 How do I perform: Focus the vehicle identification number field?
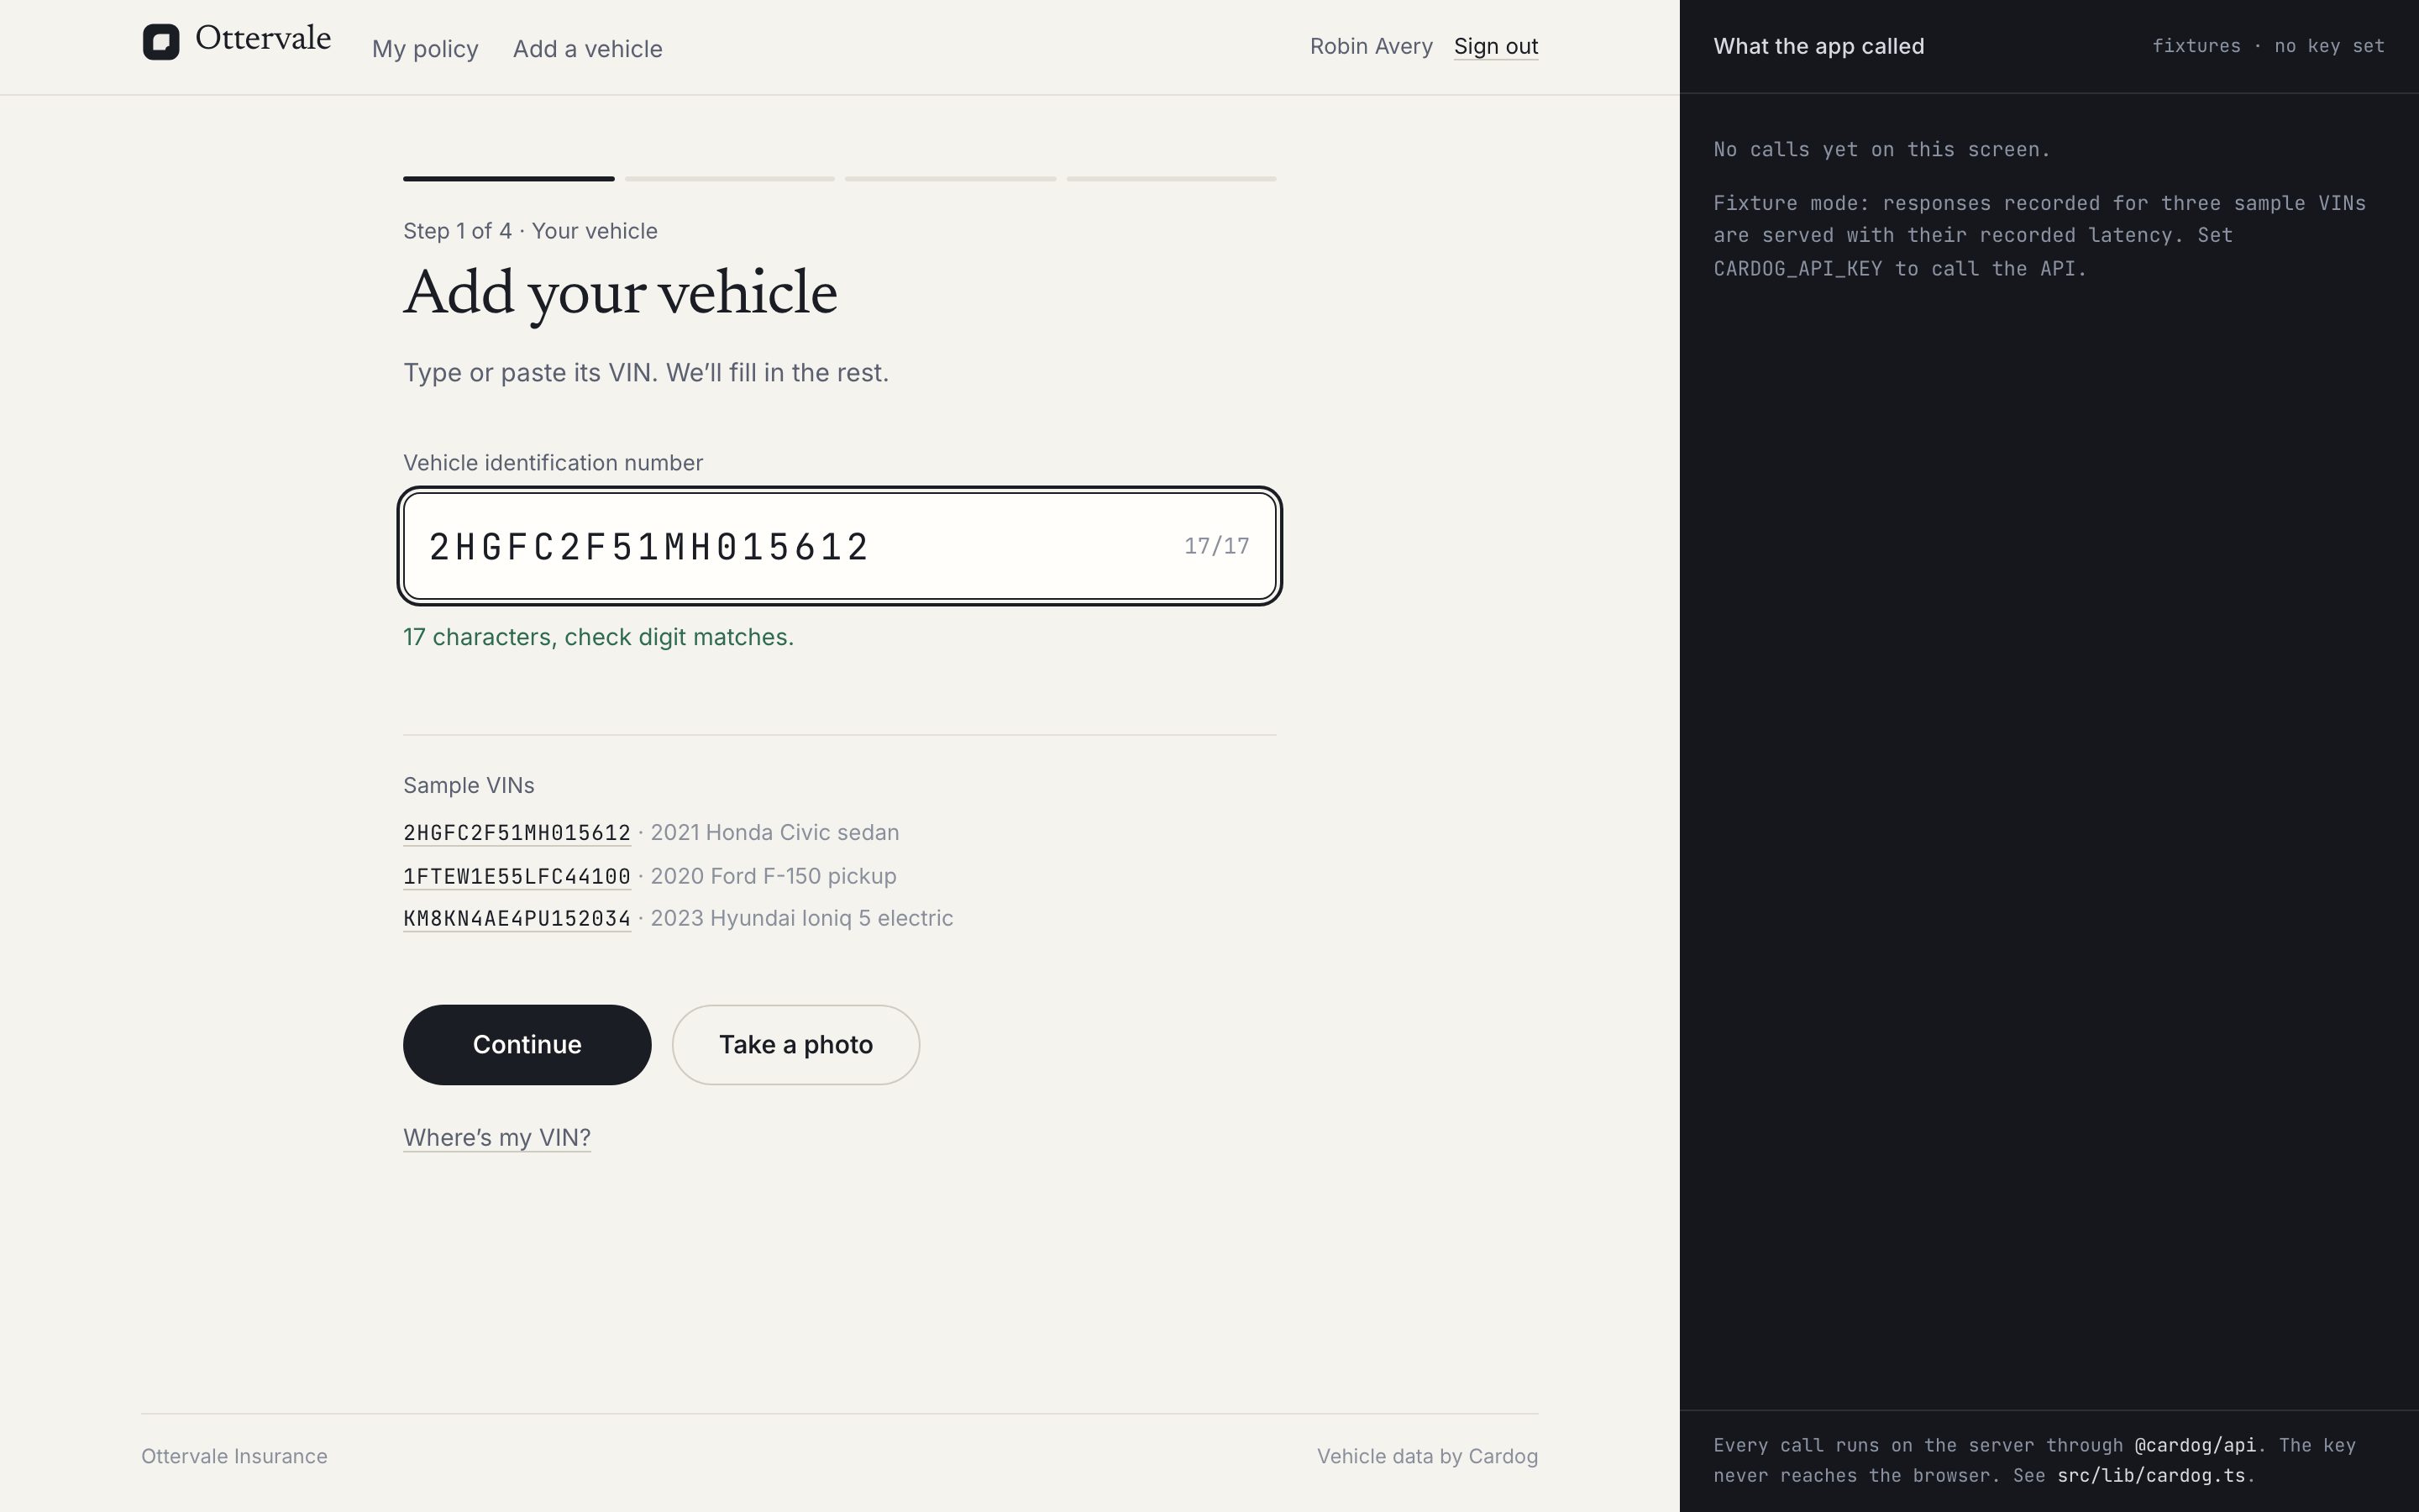point(840,546)
